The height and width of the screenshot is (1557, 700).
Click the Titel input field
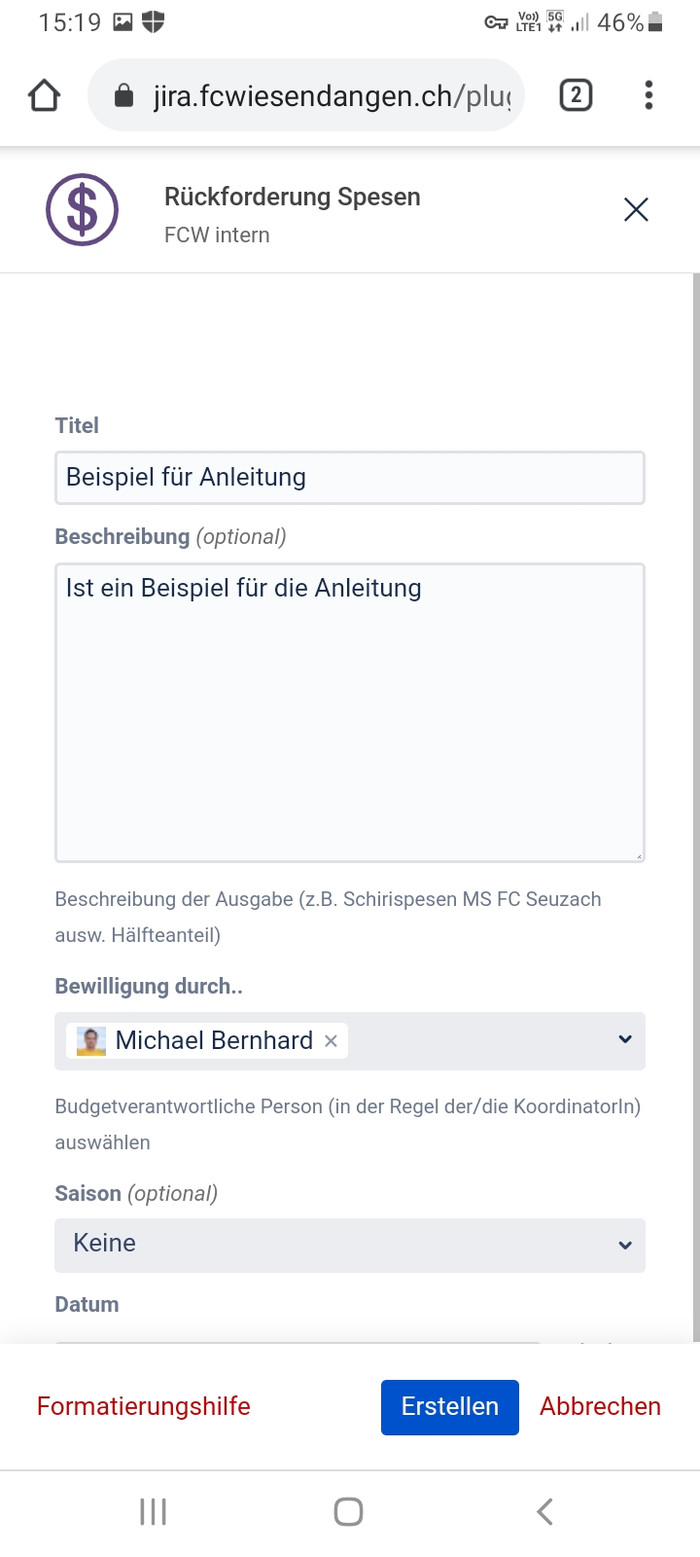pyautogui.click(x=350, y=478)
